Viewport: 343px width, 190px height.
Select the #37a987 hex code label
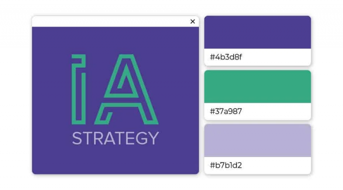point(226,111)
